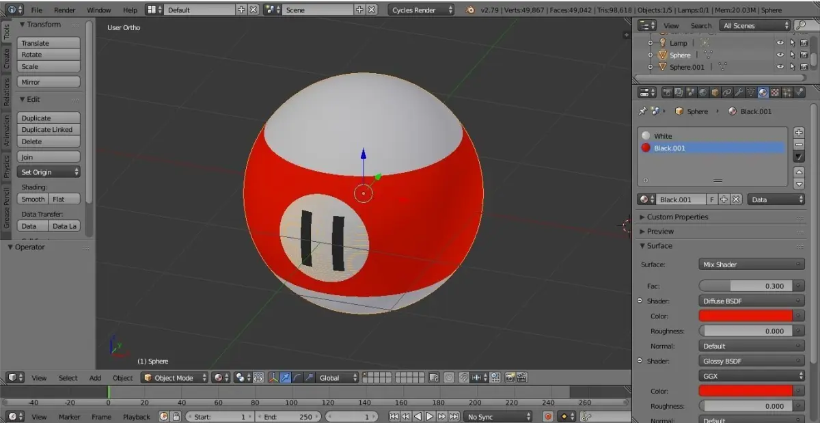820x423 pixels.
Task: Open the File menu
Action: (36, 10)
